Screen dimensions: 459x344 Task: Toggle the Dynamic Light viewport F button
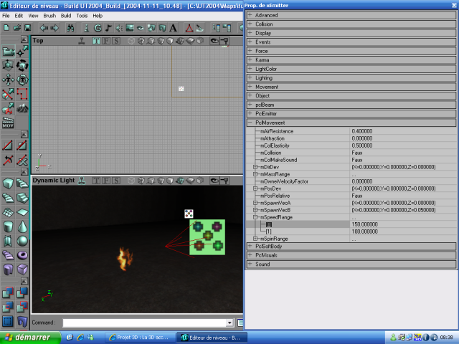106,181
